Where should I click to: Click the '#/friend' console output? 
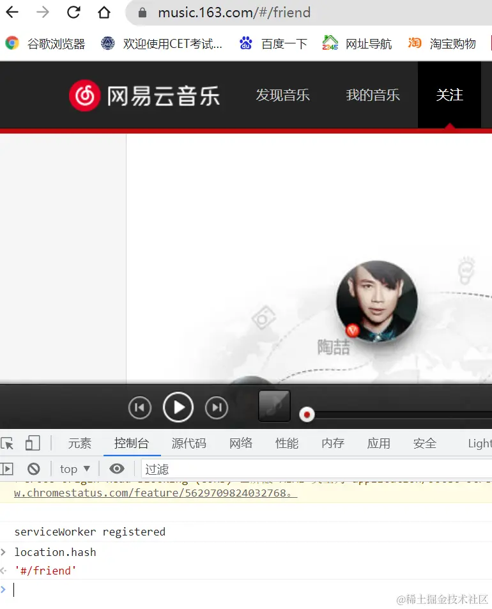(x=45, y=571)
